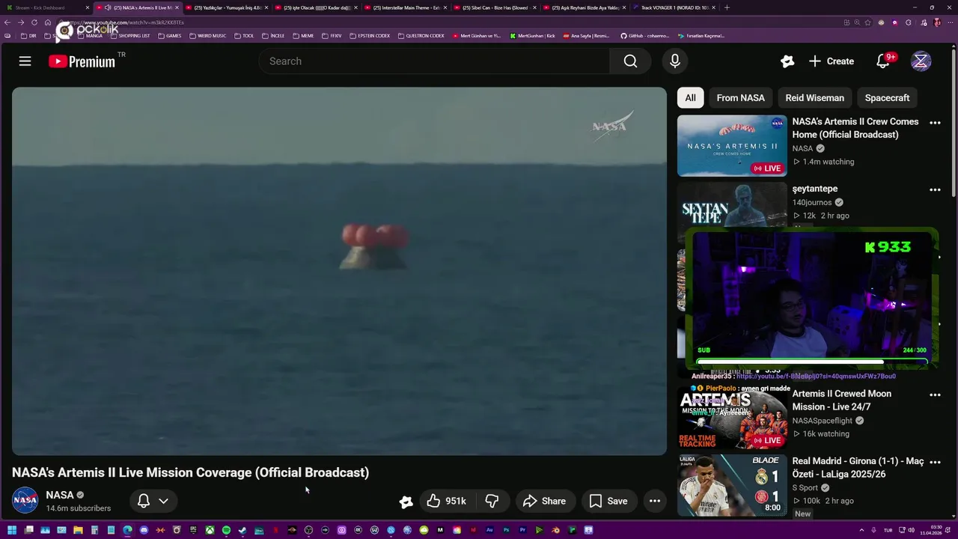Click the TUR language indicator
The width and height of the screenshot is (958, 539).
click(x=888, y=530)
